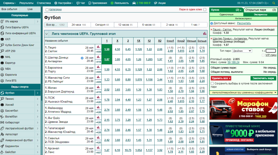Remove Шахтер Донецк - Антверпен from coupon

(x=211, y=38)
